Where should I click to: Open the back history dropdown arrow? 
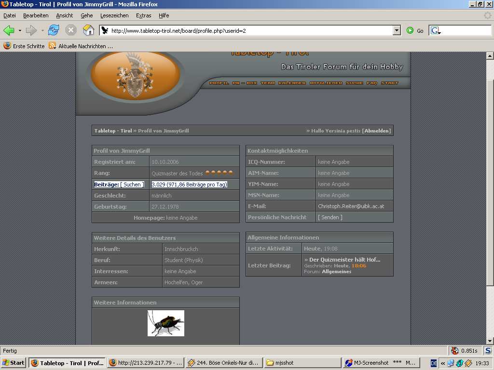[x=20, y=31]
